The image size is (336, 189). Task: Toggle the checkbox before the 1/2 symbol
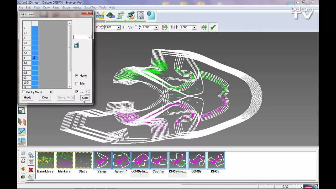[125, 27]
